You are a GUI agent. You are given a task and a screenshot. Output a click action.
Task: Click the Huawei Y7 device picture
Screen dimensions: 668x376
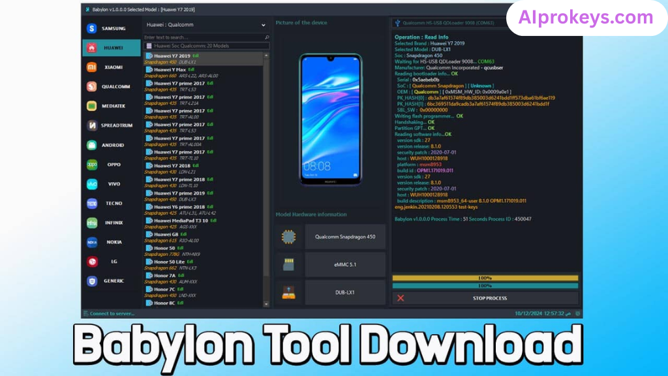[x=330, y=119]
